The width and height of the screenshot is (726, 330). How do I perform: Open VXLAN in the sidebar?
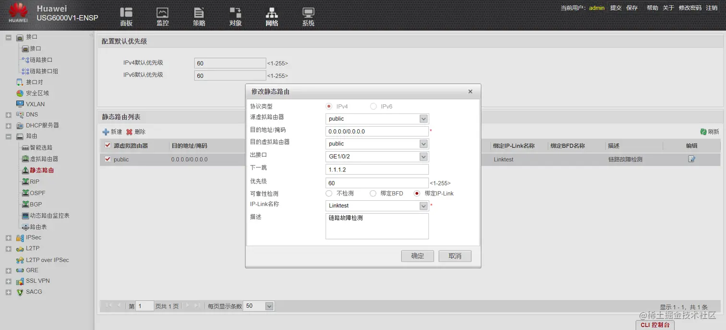pos(35,104)
